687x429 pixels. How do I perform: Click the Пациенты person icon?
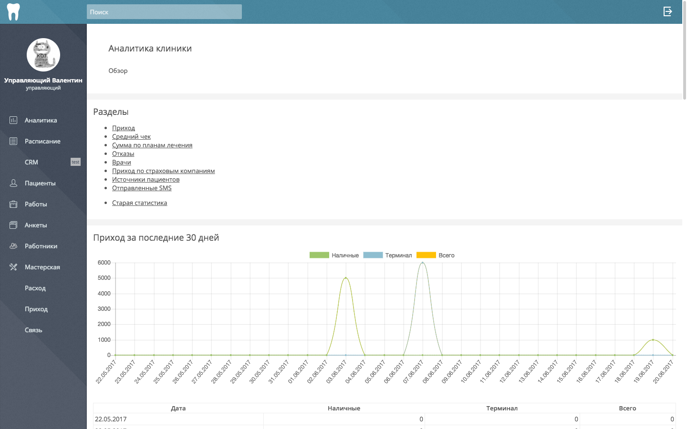coord(13,183)
